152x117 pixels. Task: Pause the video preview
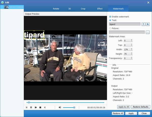point(31,107)
